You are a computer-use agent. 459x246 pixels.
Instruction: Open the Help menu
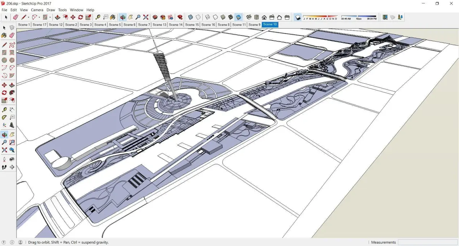[x=90, y=10]
